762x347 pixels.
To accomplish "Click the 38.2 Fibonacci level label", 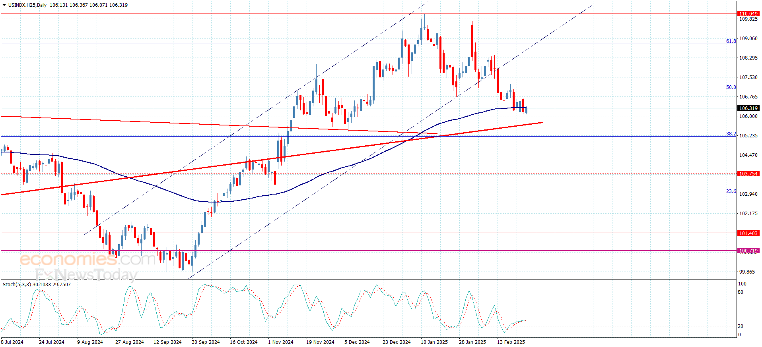I will click(731, 133).
